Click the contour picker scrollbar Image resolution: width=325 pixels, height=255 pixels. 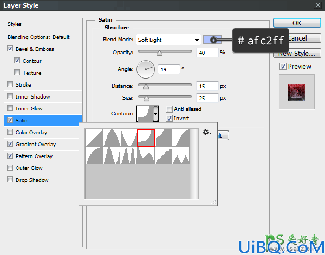(x=194, y=164)
